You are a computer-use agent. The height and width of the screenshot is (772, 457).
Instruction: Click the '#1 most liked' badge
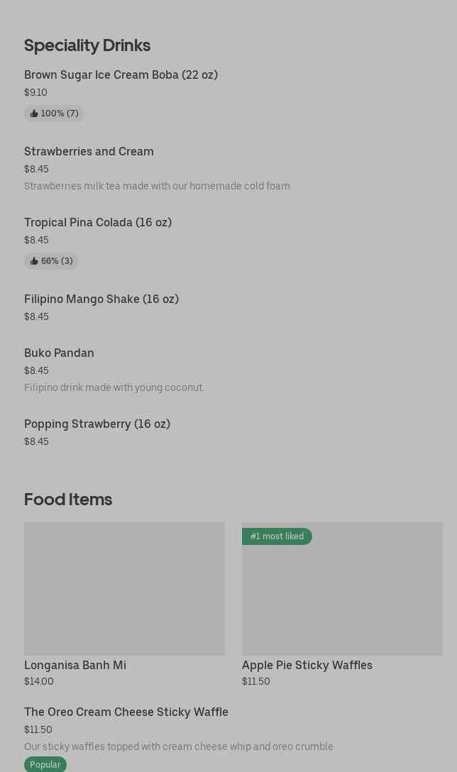[x=277, y=536]
